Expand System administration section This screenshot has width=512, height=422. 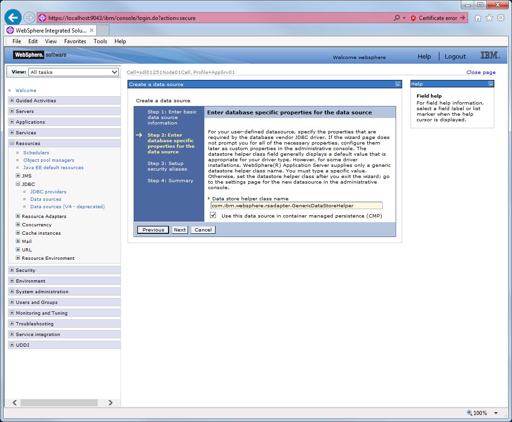[x=12, y=291]
